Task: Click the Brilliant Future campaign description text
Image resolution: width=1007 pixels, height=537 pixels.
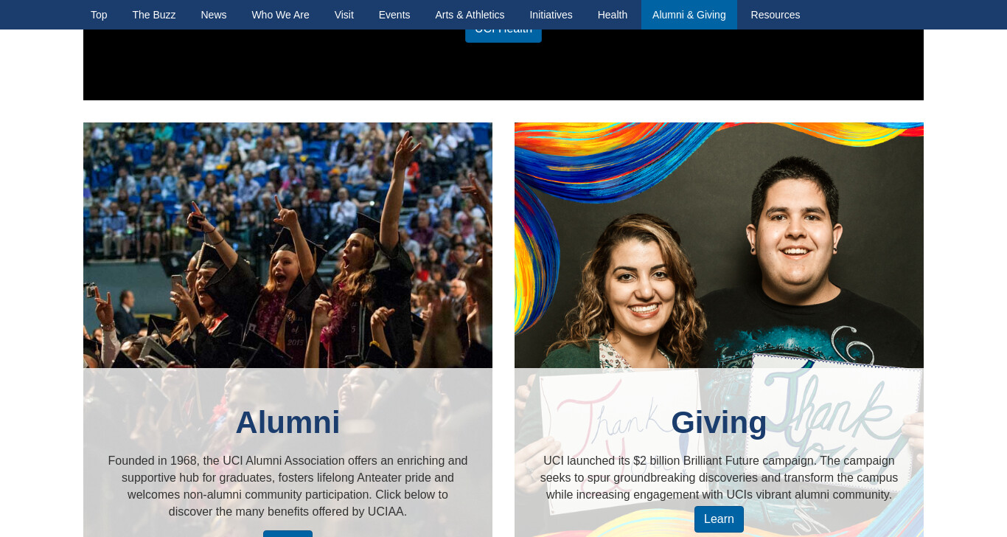Action: pos(719,478)
